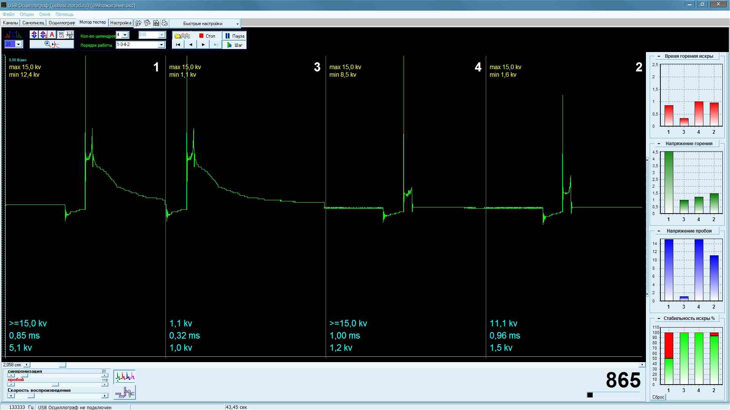Click the save-as file icon in toolbar
This screenshot has height=410, width=730.
(x=156, y=23)
